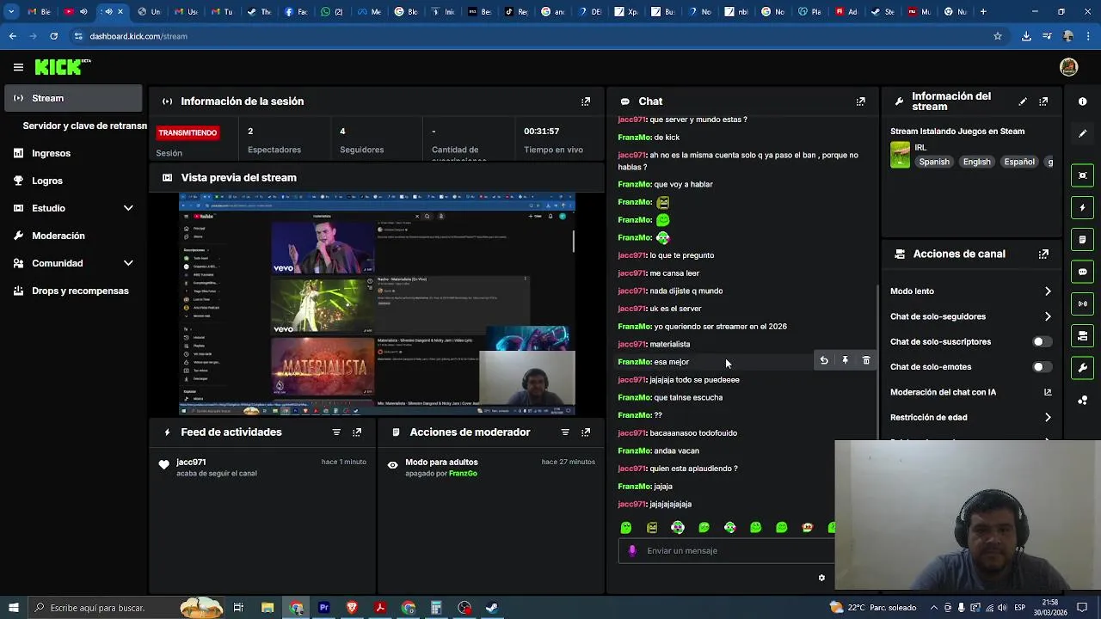Open Steam from the Windows taskbar
Viewport: 1101px width, 619px height.
point(492,608)
